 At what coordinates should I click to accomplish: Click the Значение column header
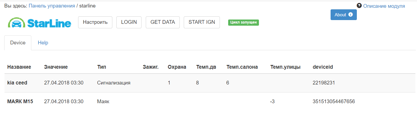pos(56,67)
